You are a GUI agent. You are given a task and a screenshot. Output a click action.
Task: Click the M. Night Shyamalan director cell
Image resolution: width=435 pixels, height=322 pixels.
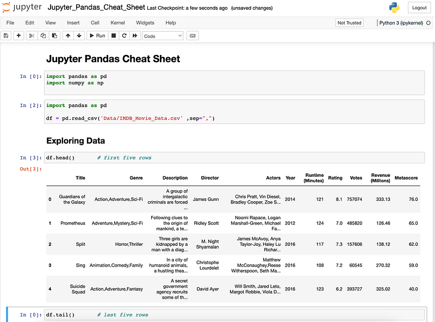coord(208,244)
